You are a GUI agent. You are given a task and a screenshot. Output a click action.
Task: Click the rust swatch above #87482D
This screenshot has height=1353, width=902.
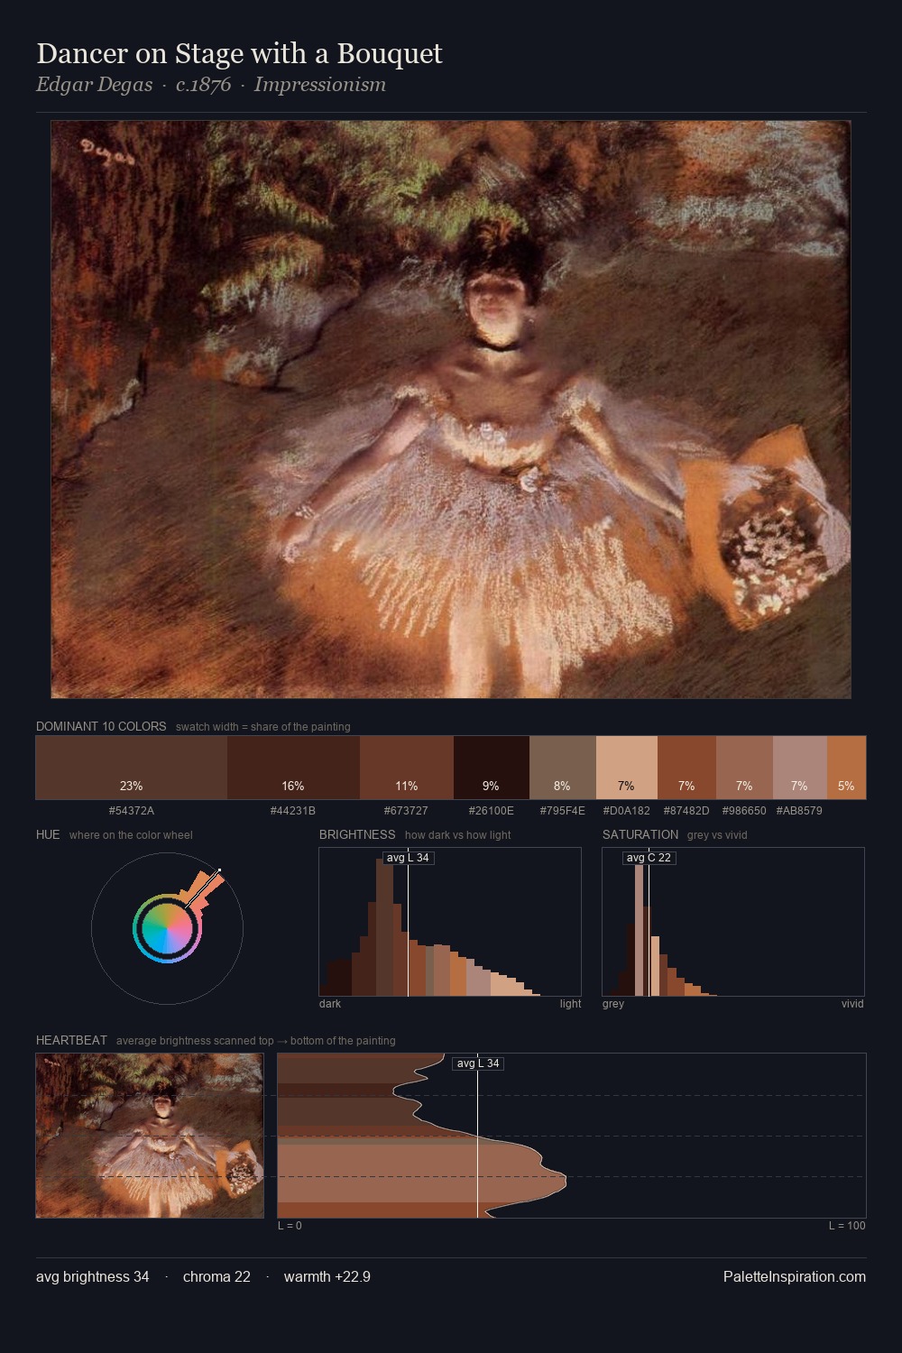pos(686,768)
